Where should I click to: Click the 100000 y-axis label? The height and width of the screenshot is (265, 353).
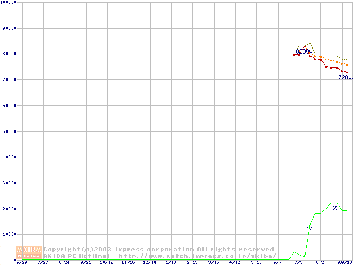[8, 2]
